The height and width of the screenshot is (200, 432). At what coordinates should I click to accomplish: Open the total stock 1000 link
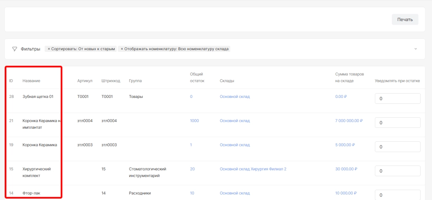tap(194, 121)
